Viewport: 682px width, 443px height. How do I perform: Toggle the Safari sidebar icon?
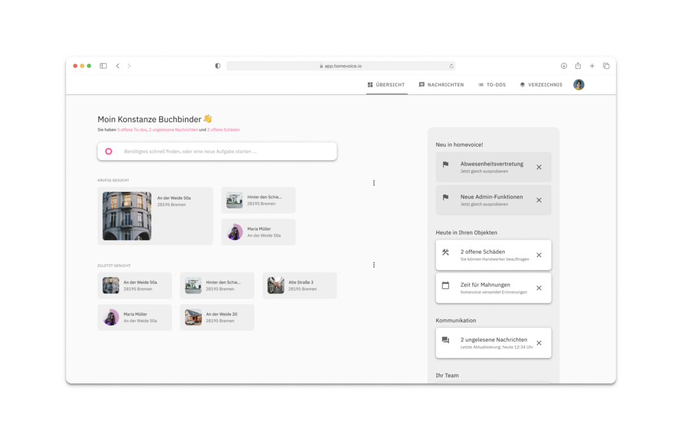[x=103, y=66]
